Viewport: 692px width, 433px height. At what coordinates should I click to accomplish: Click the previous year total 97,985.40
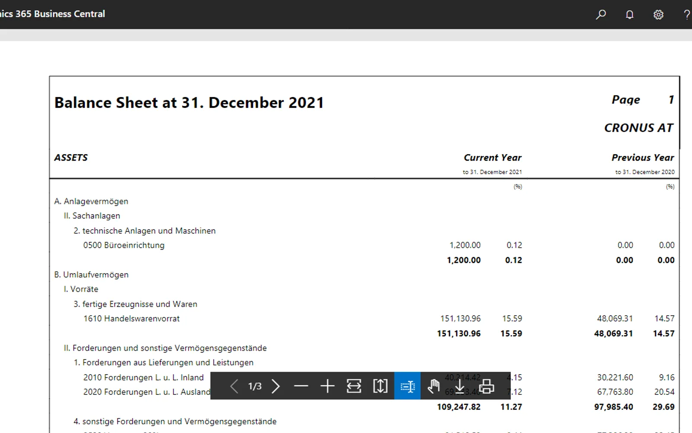(613, 407)
